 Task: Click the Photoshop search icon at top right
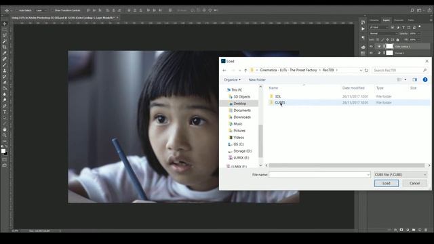coord(412,10)
